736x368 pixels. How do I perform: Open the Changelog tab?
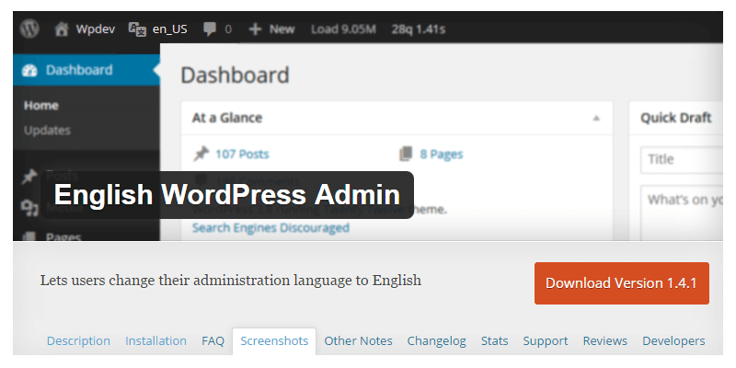[x=436, y=340]
